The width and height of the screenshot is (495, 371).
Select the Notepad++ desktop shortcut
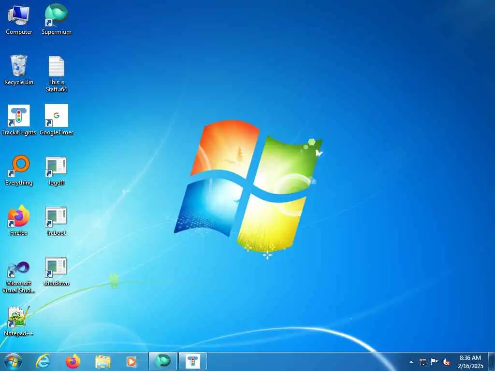(x=19, y=321)
